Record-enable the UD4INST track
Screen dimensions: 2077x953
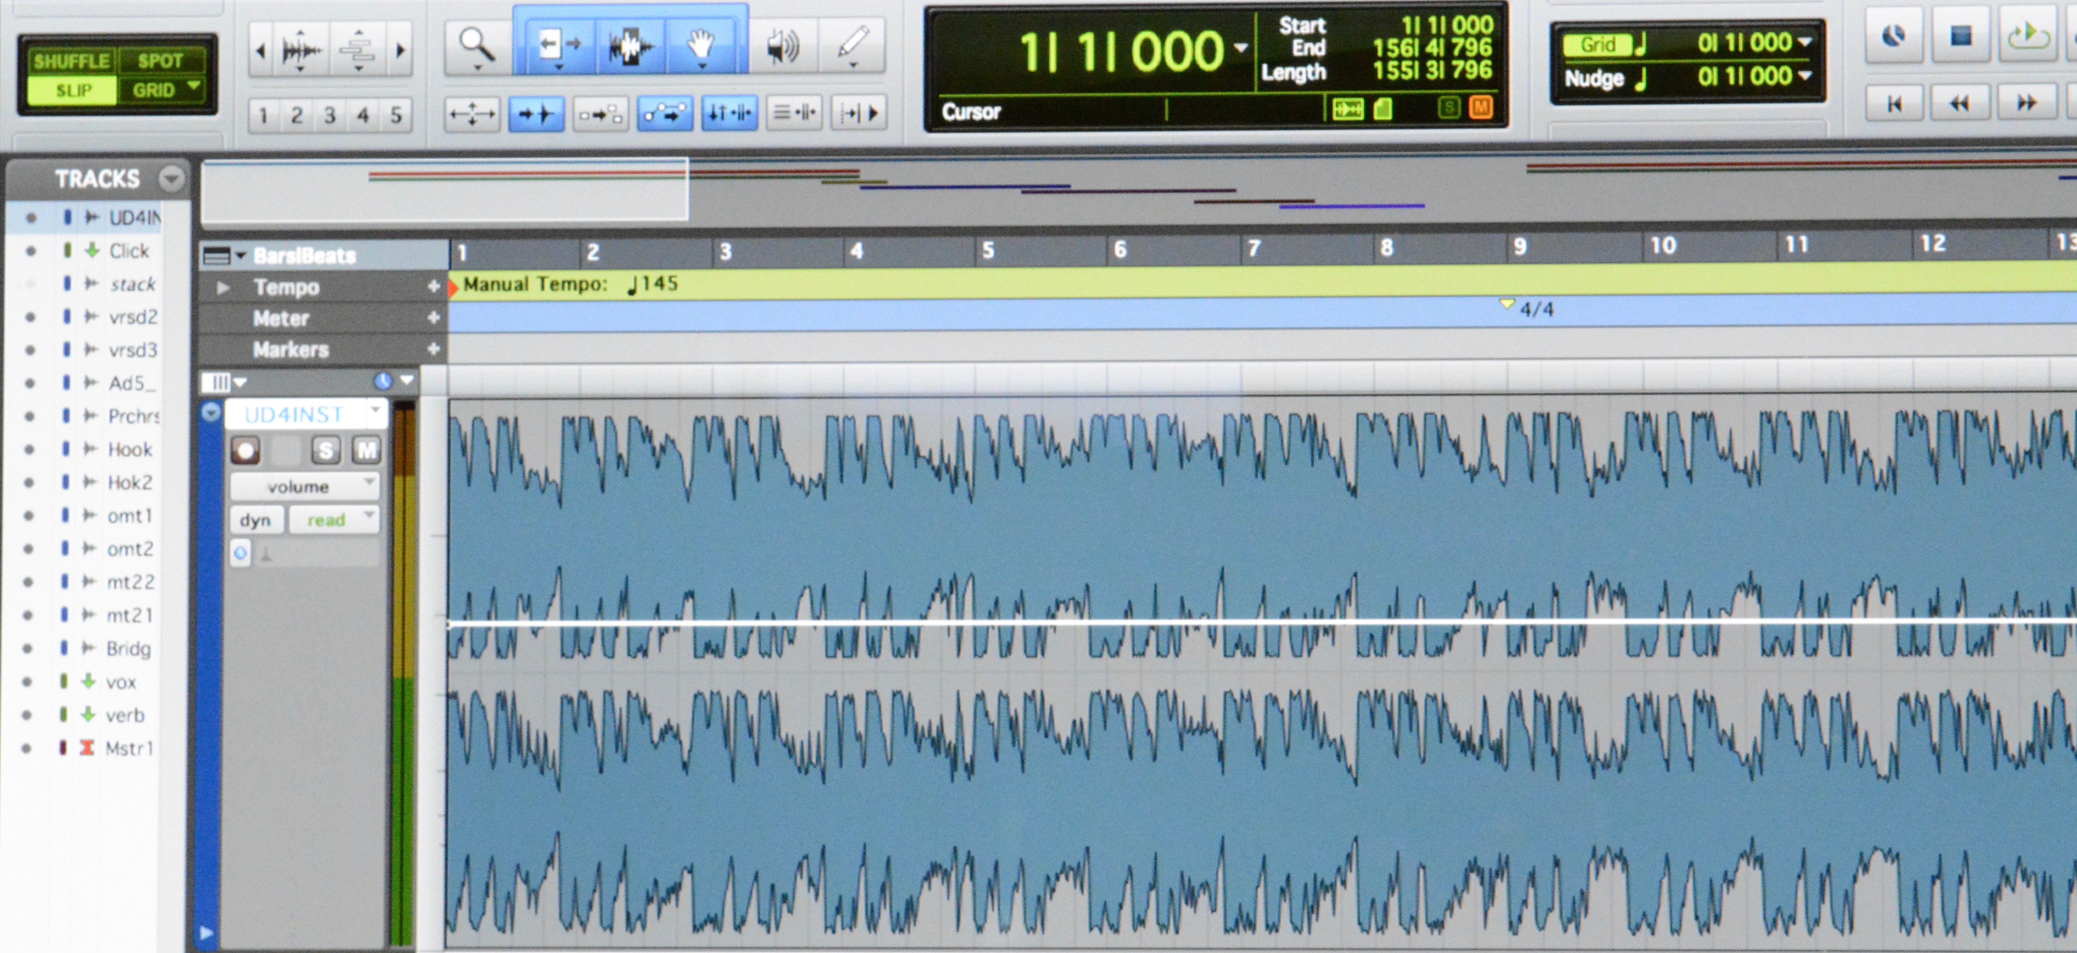[245, 450]
